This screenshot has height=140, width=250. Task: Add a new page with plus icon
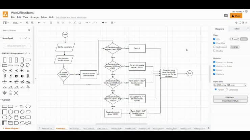pos(208,128)
